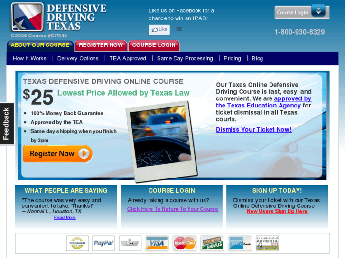The image size is (345, 258).
Task: Click the Facebook Like thumbs-up button
Action: tap(159, 29)
